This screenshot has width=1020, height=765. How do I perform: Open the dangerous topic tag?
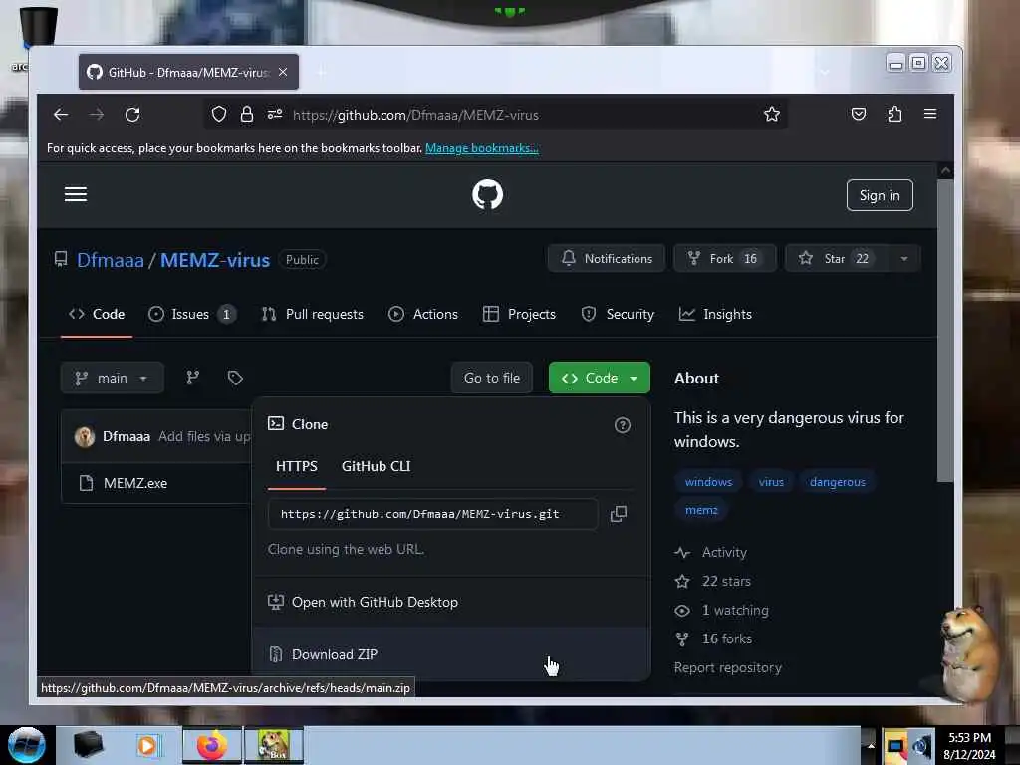837,482
